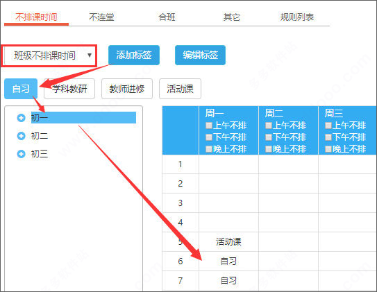
Task: Select the 教师进修 label tag
Action: pos(127,89)
